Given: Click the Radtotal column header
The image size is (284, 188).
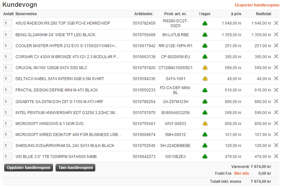Looking at the screenshot, I should click(263, 14).
